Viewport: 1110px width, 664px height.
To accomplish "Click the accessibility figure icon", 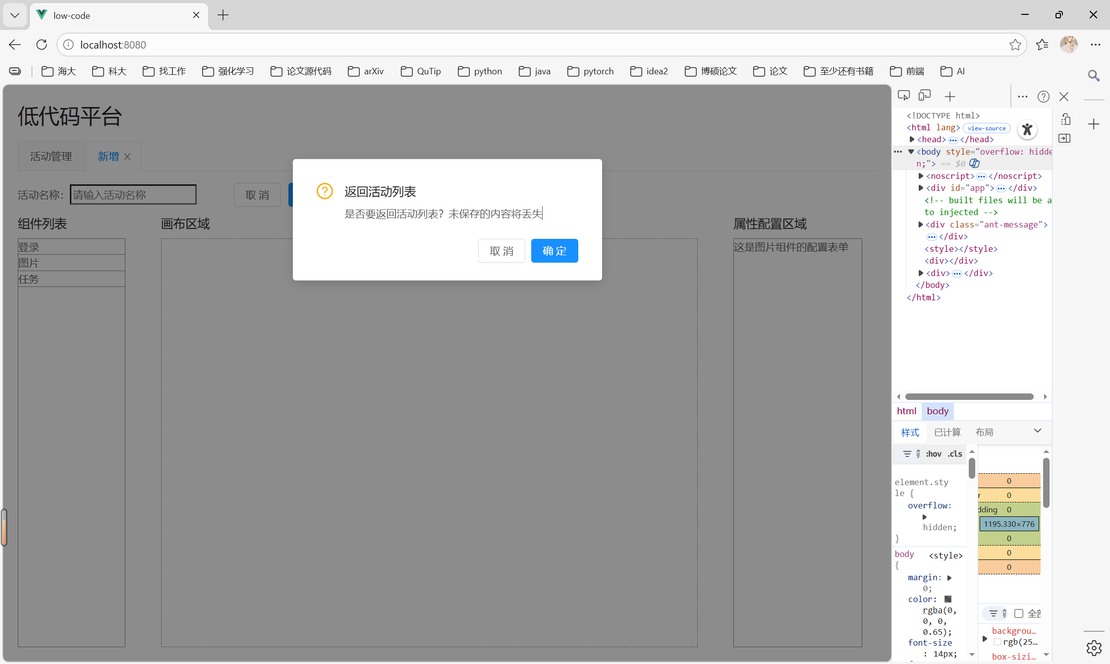I will coord(1027,130).
